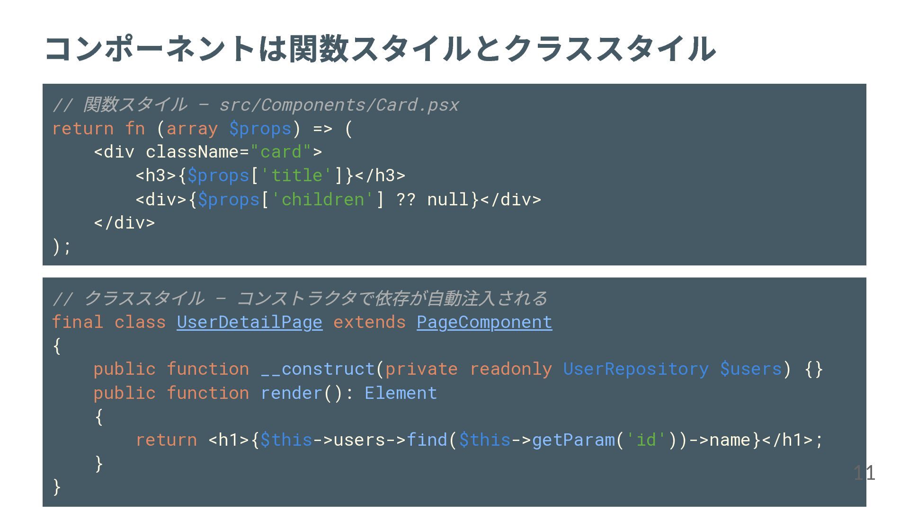Click the __construct method name
The height and width of the screenshot is (511, 909).
(x=318, y=369)
